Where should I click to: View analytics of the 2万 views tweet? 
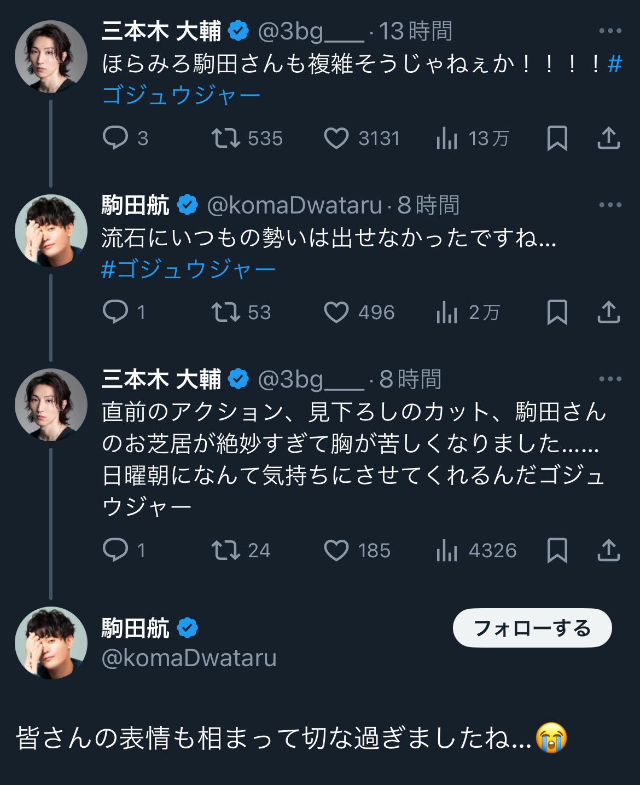pos(447,312)
